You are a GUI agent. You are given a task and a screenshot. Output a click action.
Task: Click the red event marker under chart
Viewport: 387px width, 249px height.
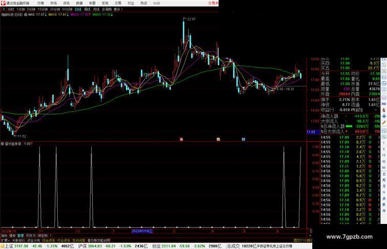point(181,139)
